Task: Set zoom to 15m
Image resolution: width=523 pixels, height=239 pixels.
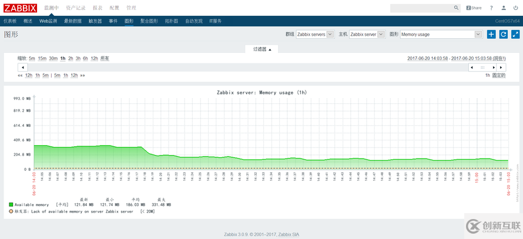Action: (x=42, y=58)
